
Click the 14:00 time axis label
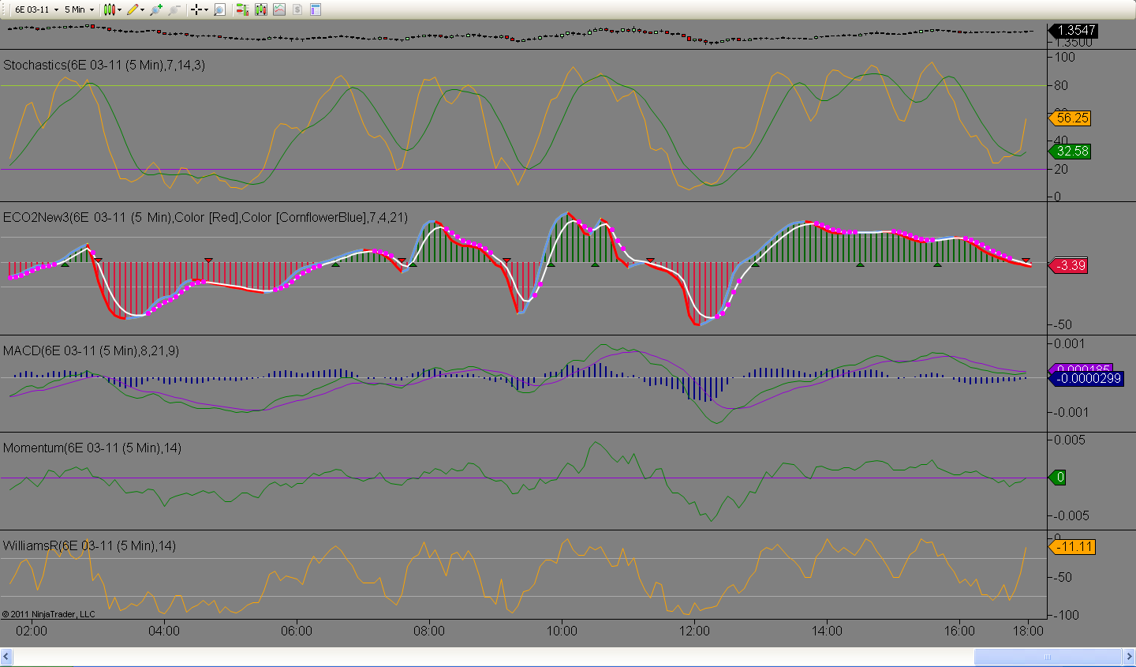(x=827, y=631)
